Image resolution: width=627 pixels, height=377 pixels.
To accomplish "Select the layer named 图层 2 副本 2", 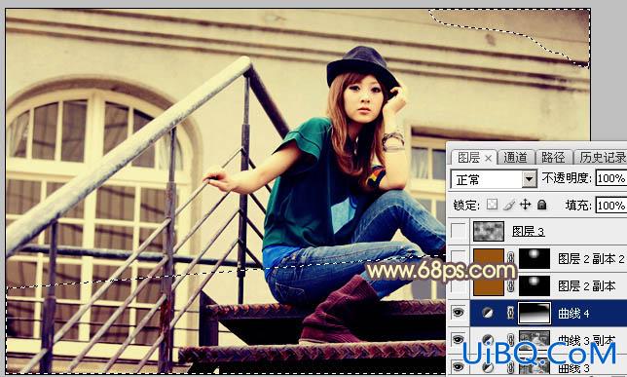I will coord(591,259).
